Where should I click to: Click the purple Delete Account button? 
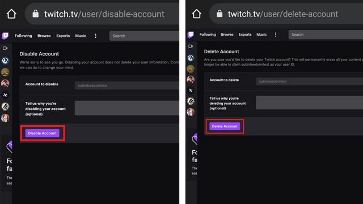225,126
